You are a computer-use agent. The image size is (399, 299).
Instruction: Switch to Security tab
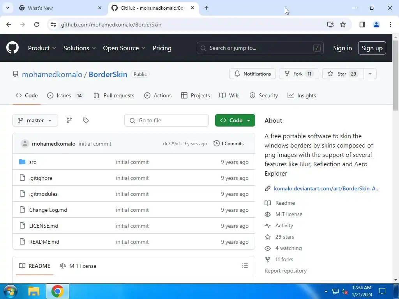pyautogui.click(x=264, y=95)
